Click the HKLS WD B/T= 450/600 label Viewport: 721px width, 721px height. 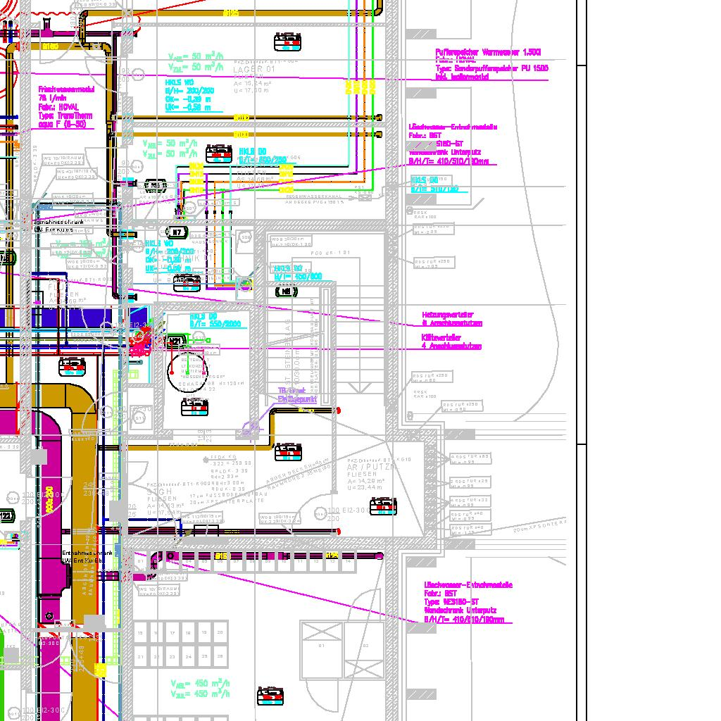click(x=297, y=272)
